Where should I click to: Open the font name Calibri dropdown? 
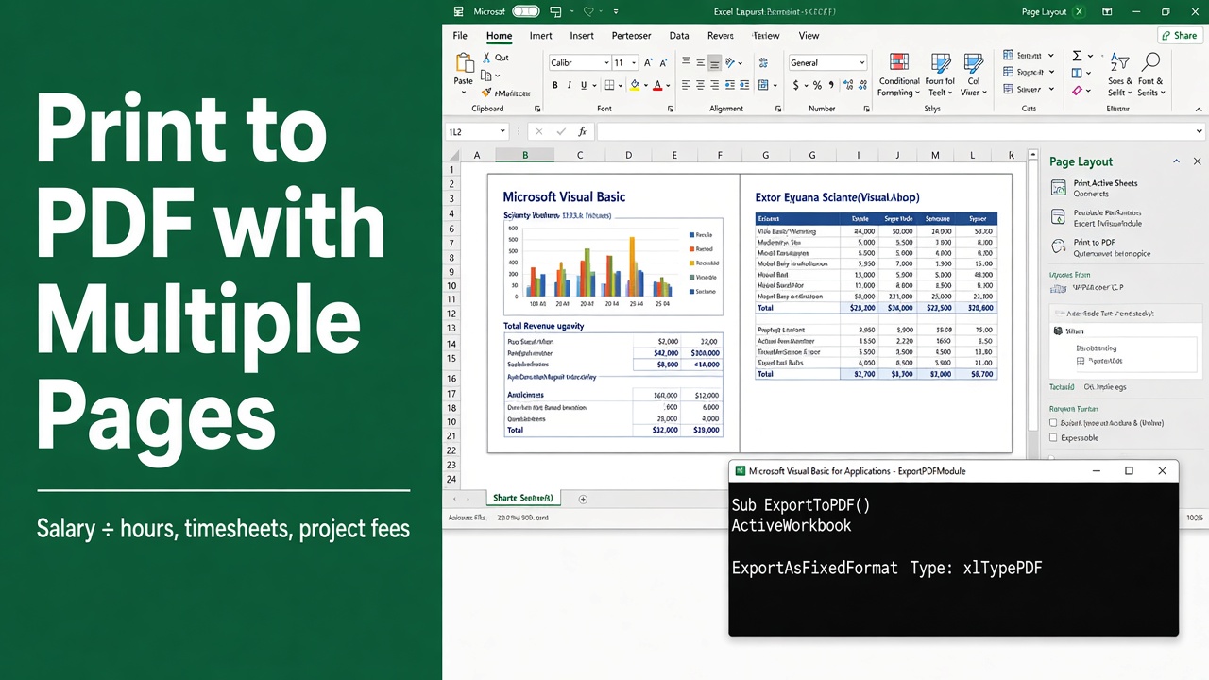click(605, 62)
